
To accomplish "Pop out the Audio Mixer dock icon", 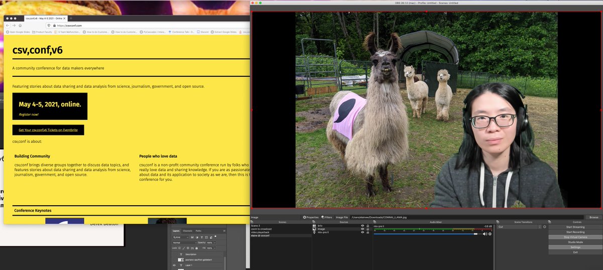I will coord(374,222).
